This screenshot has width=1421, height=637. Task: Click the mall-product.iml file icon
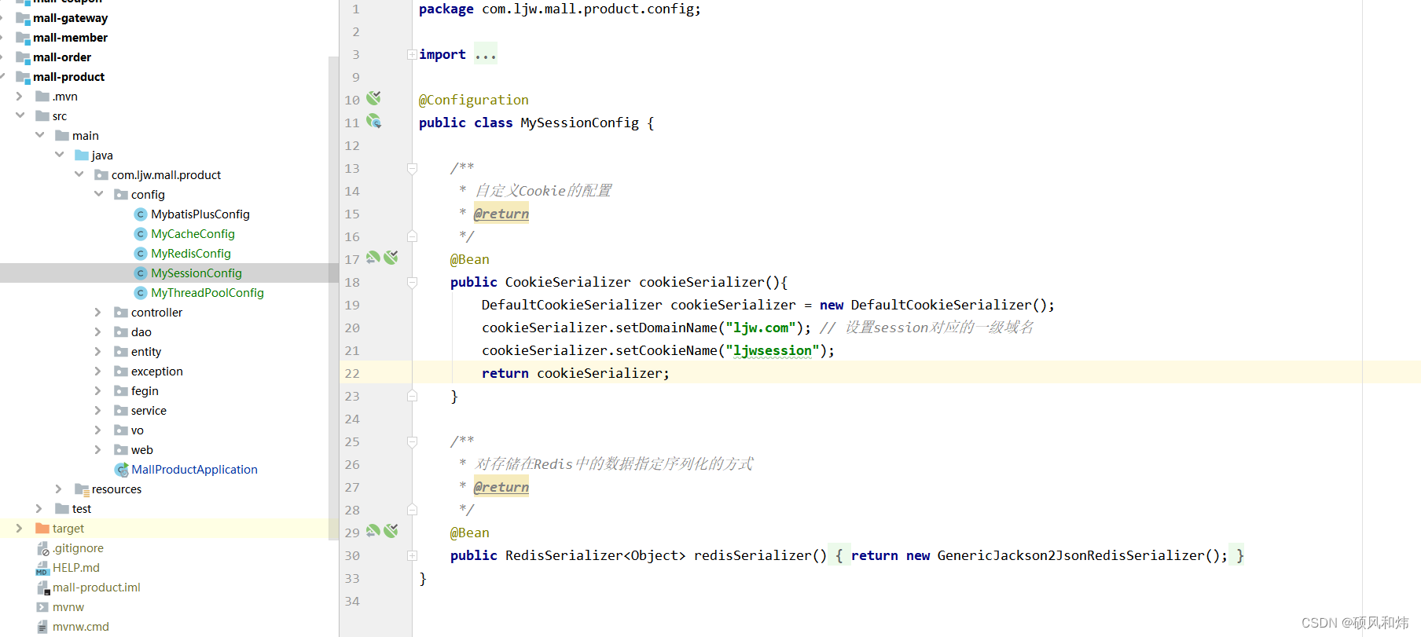click(42, 588)
